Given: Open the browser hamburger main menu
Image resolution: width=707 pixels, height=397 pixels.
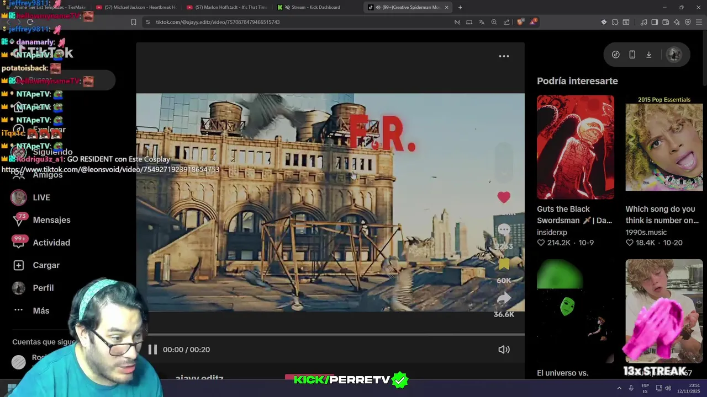Looking at the screenshot, I should pyautogui.click(x=699, y=22).
